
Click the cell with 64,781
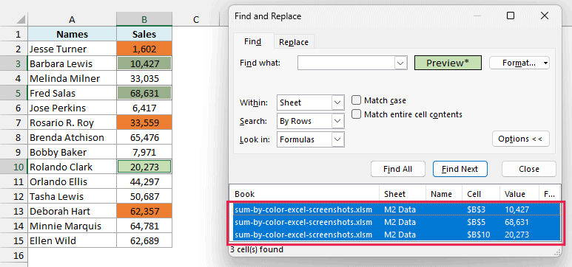(144, 226)
